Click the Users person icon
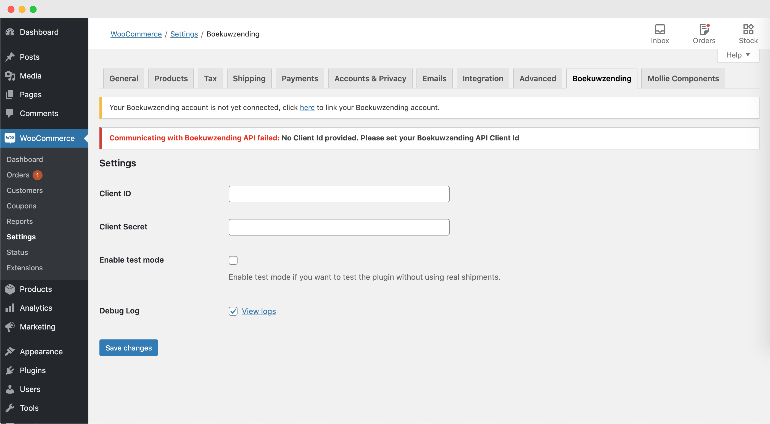This screenshot has height=424, width=770. point(10,389)
